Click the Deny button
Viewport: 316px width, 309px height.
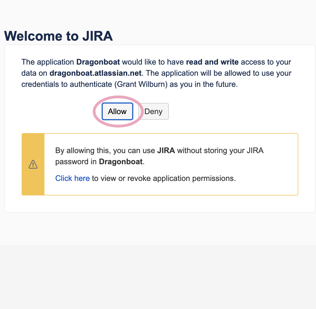tap(153, 111)
